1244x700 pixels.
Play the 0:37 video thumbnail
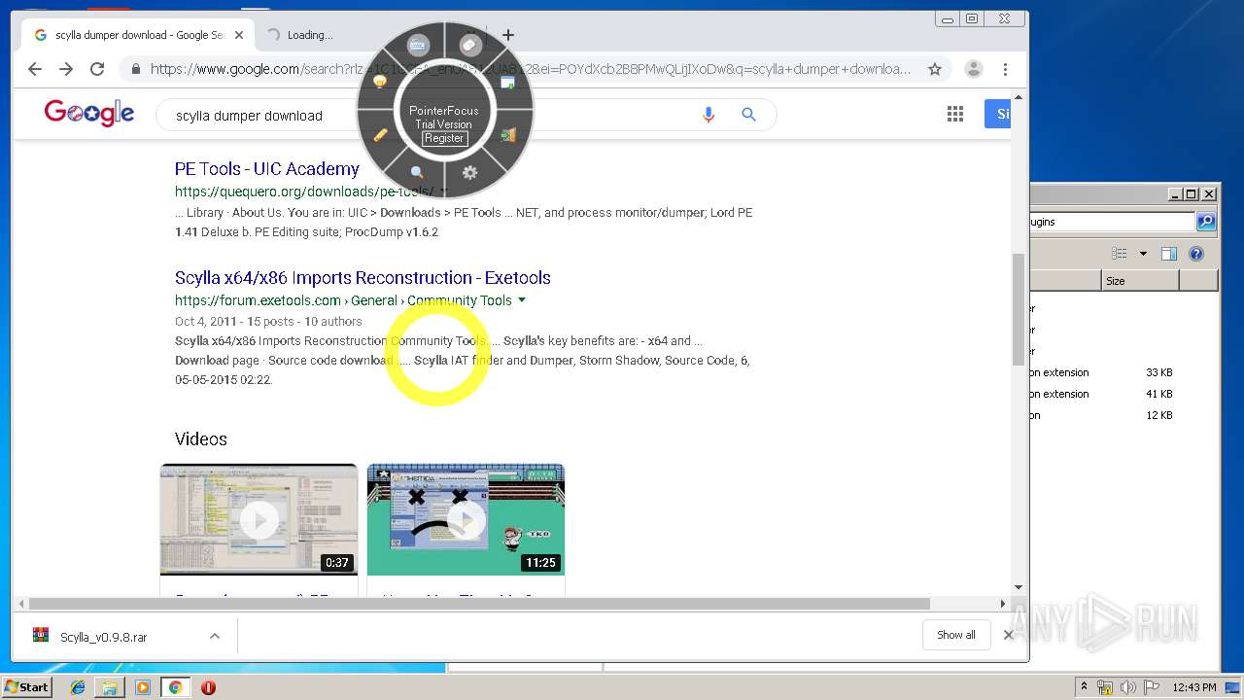coord(259,519)
